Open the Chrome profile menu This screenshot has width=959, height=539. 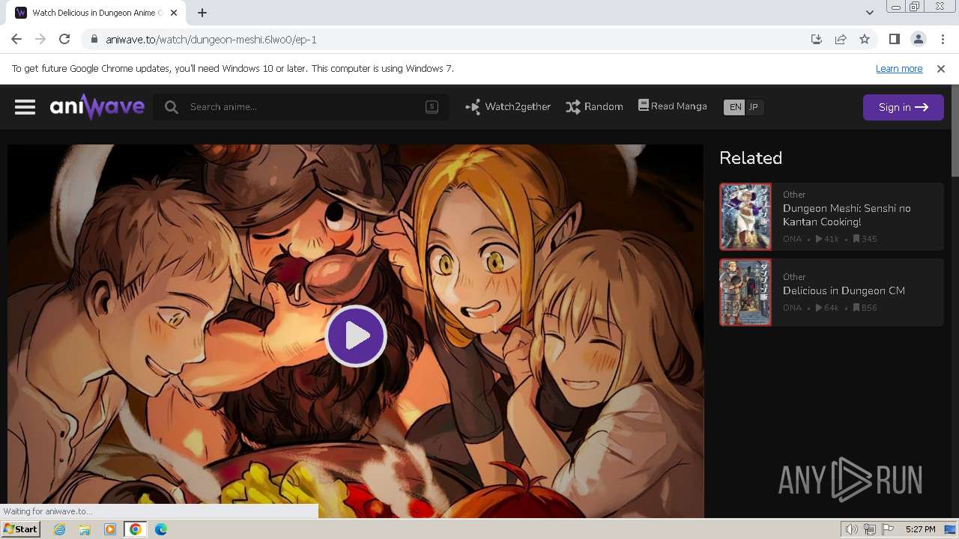[918, 39]
